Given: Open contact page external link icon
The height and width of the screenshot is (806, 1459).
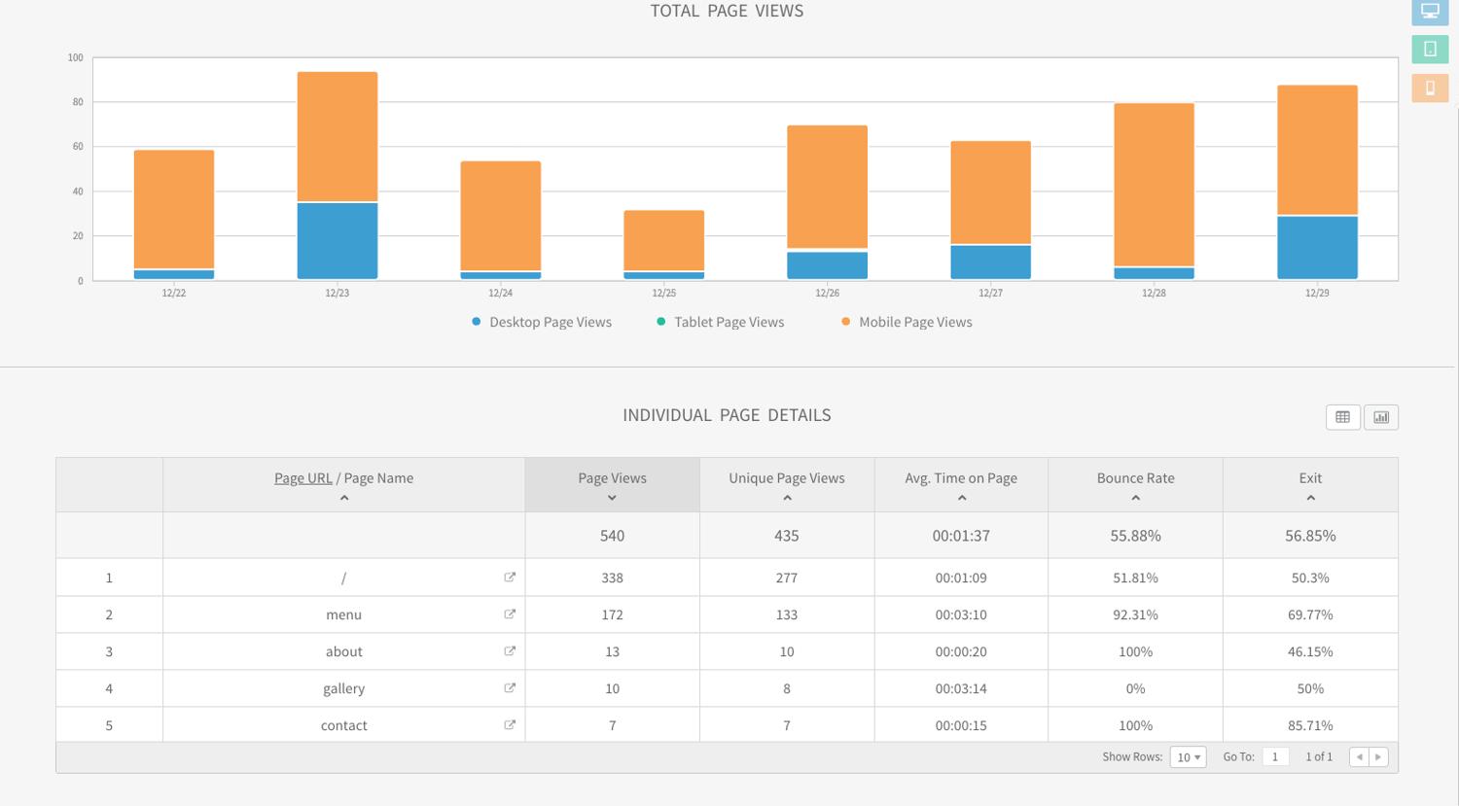Looking at the screenshot, I should pos(510,725).
